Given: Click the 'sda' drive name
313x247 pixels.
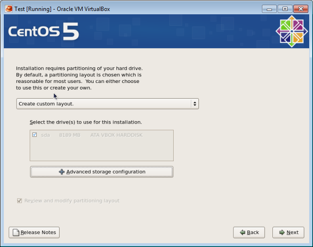Looking at the screenshot, I should click(x=45, y=135).
